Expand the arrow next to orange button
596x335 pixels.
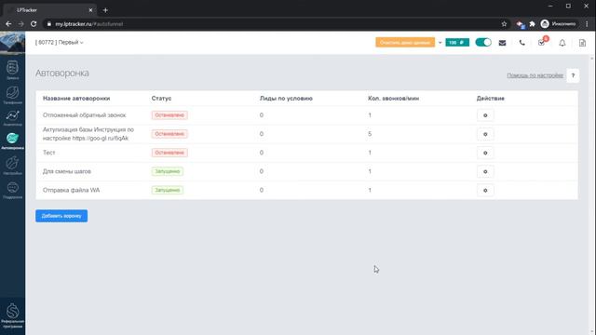pos(440,43)
